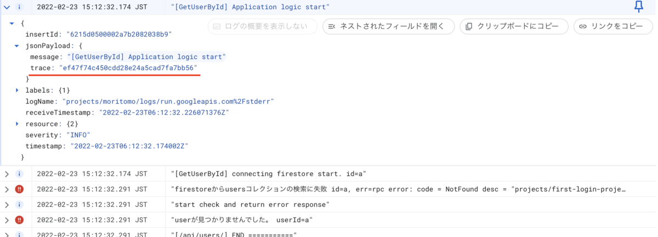This screenshot has width=658, height=237.
Task: Click クリップボードにコピー button
Action: pos(514,26)
